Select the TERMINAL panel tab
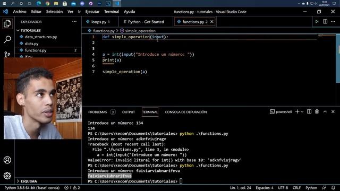The width and height of the screenshot is (340, 191). click(x=150, y=112)
